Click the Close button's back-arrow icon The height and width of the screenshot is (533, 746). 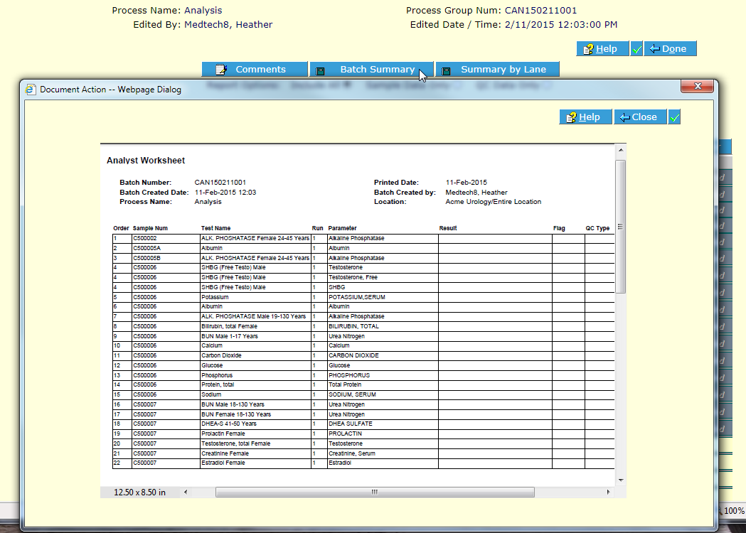tap(623, 117)
